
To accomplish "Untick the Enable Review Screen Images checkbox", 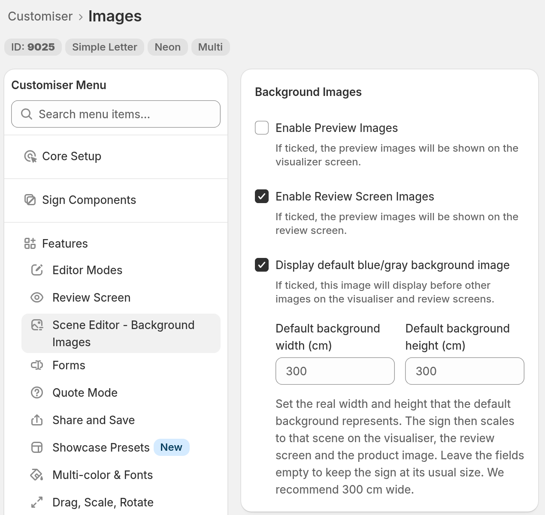I will [x=262, y=196].
